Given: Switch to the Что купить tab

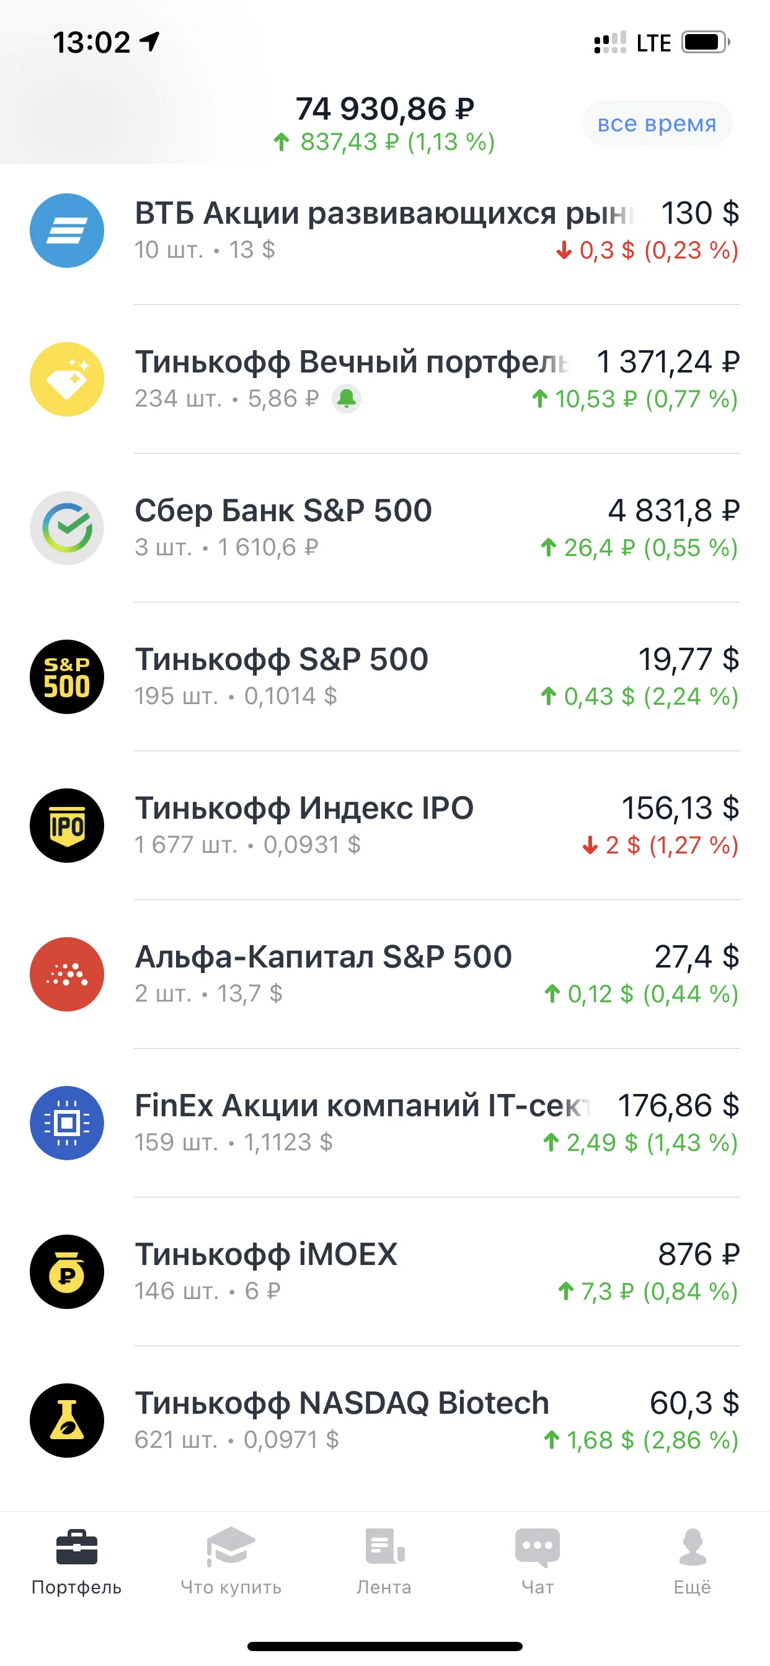Looking at the screenshot, I should pos(231,1562).
